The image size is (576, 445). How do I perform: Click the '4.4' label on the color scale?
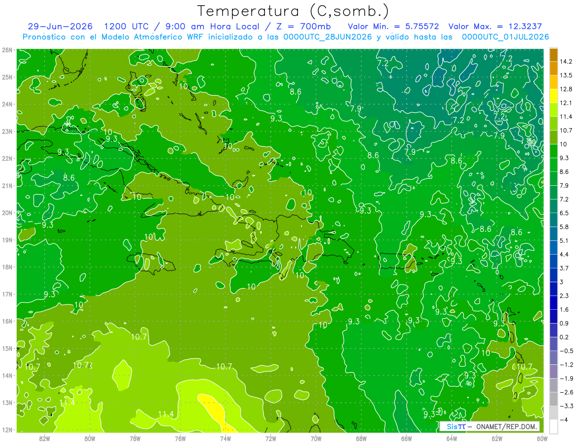(x=565, y=254)
